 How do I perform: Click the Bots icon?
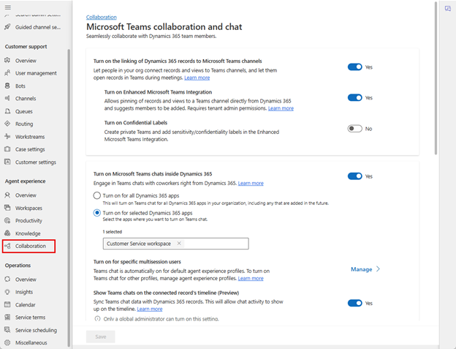click(x=7, y=86)
